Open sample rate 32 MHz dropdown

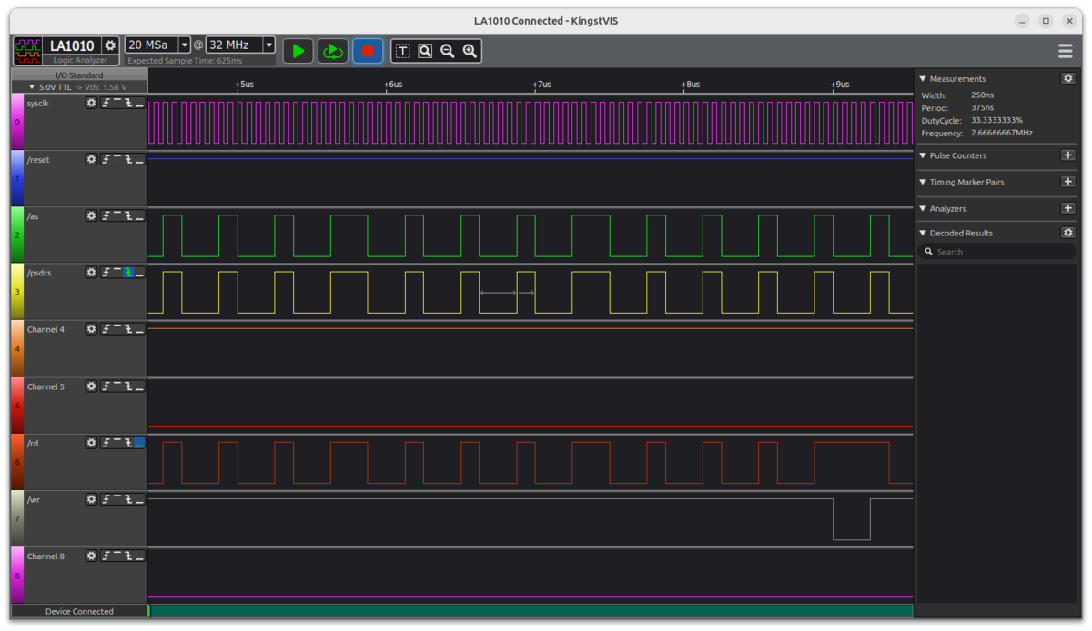(240, 45)
